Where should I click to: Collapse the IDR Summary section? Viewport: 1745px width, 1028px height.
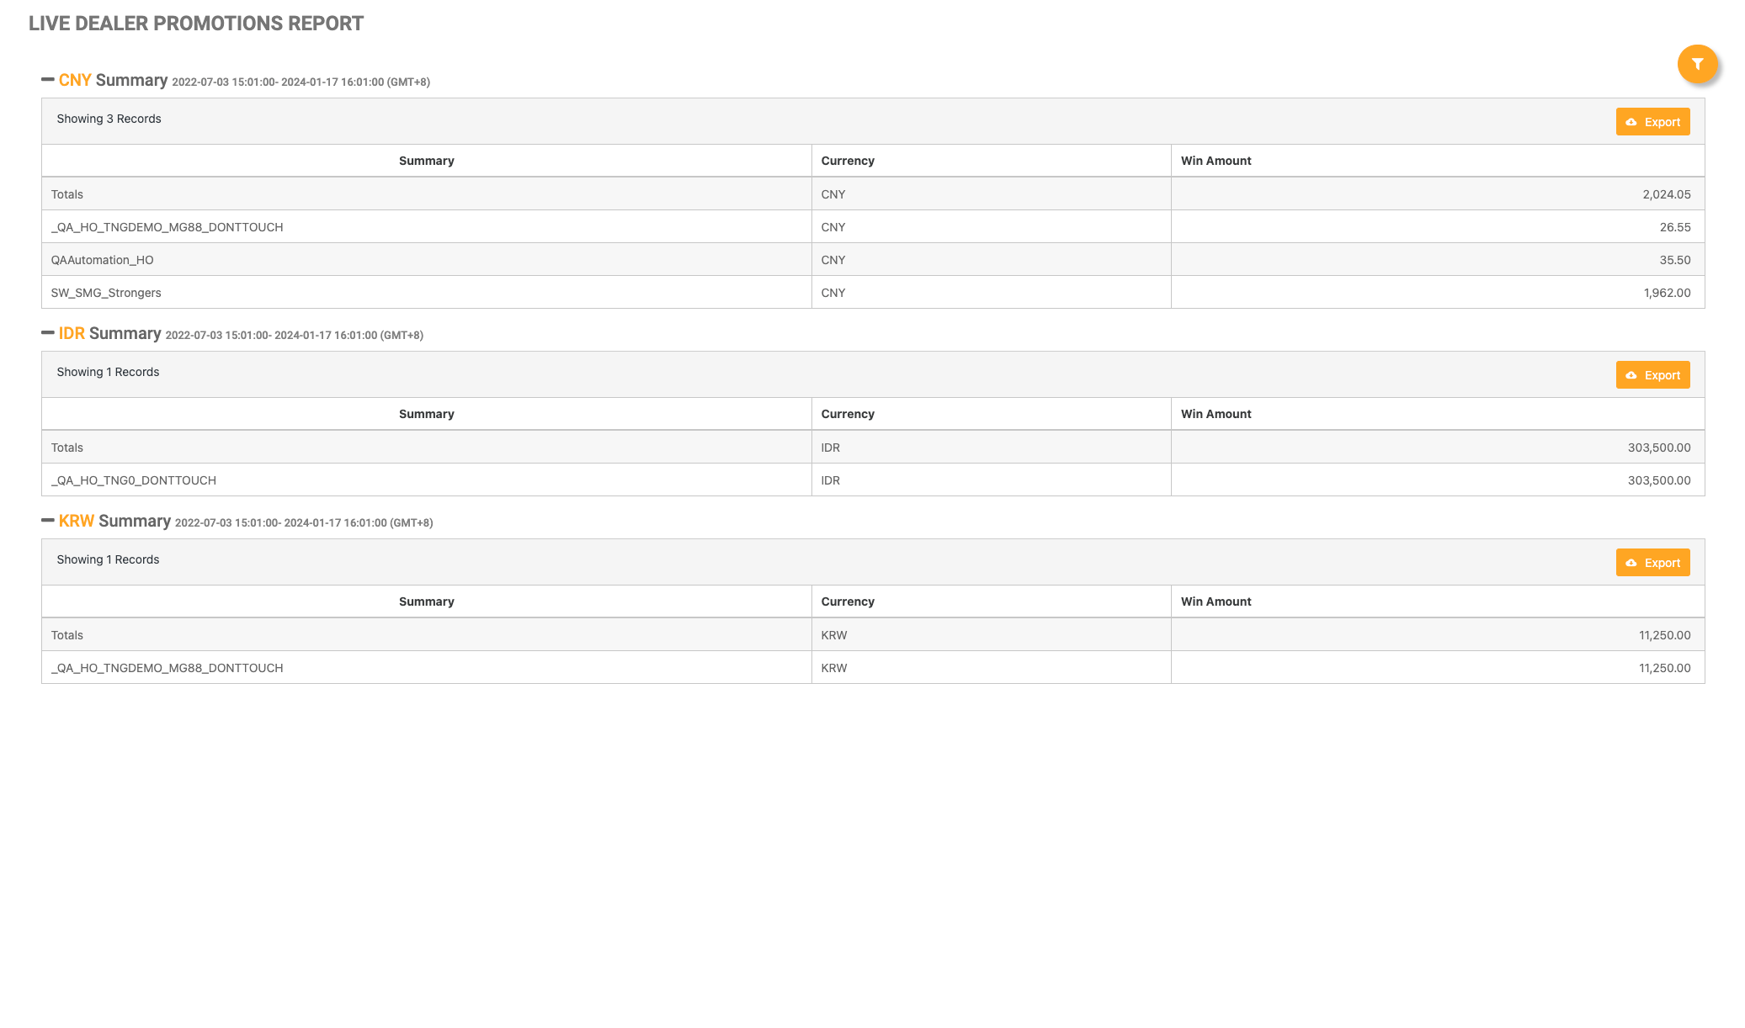click(x=48, y=333)
